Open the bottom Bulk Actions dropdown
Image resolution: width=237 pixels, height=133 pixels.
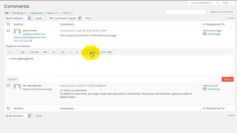18,116
